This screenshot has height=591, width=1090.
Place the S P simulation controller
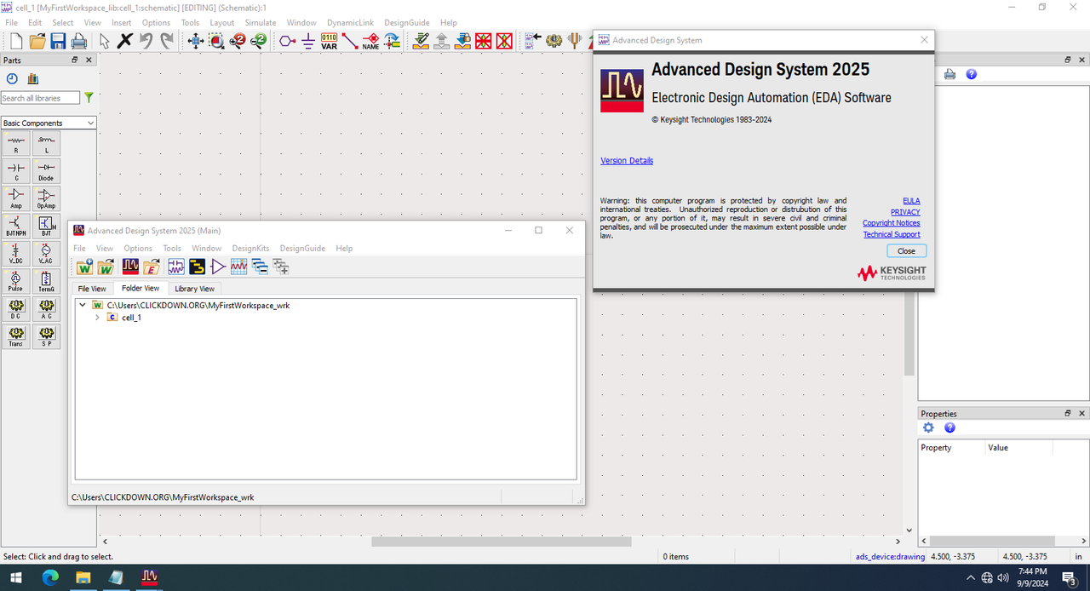coord(47,336)
